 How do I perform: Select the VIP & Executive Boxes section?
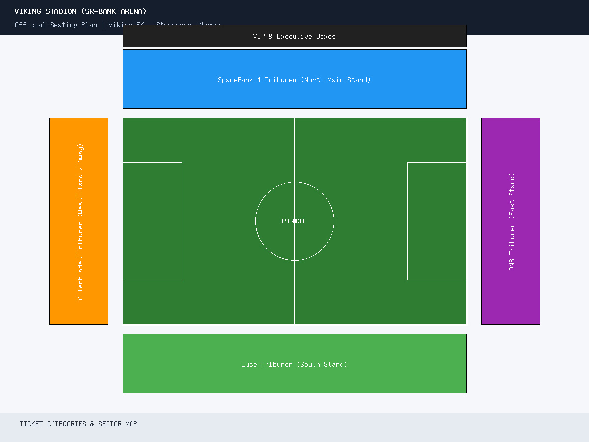294,36
